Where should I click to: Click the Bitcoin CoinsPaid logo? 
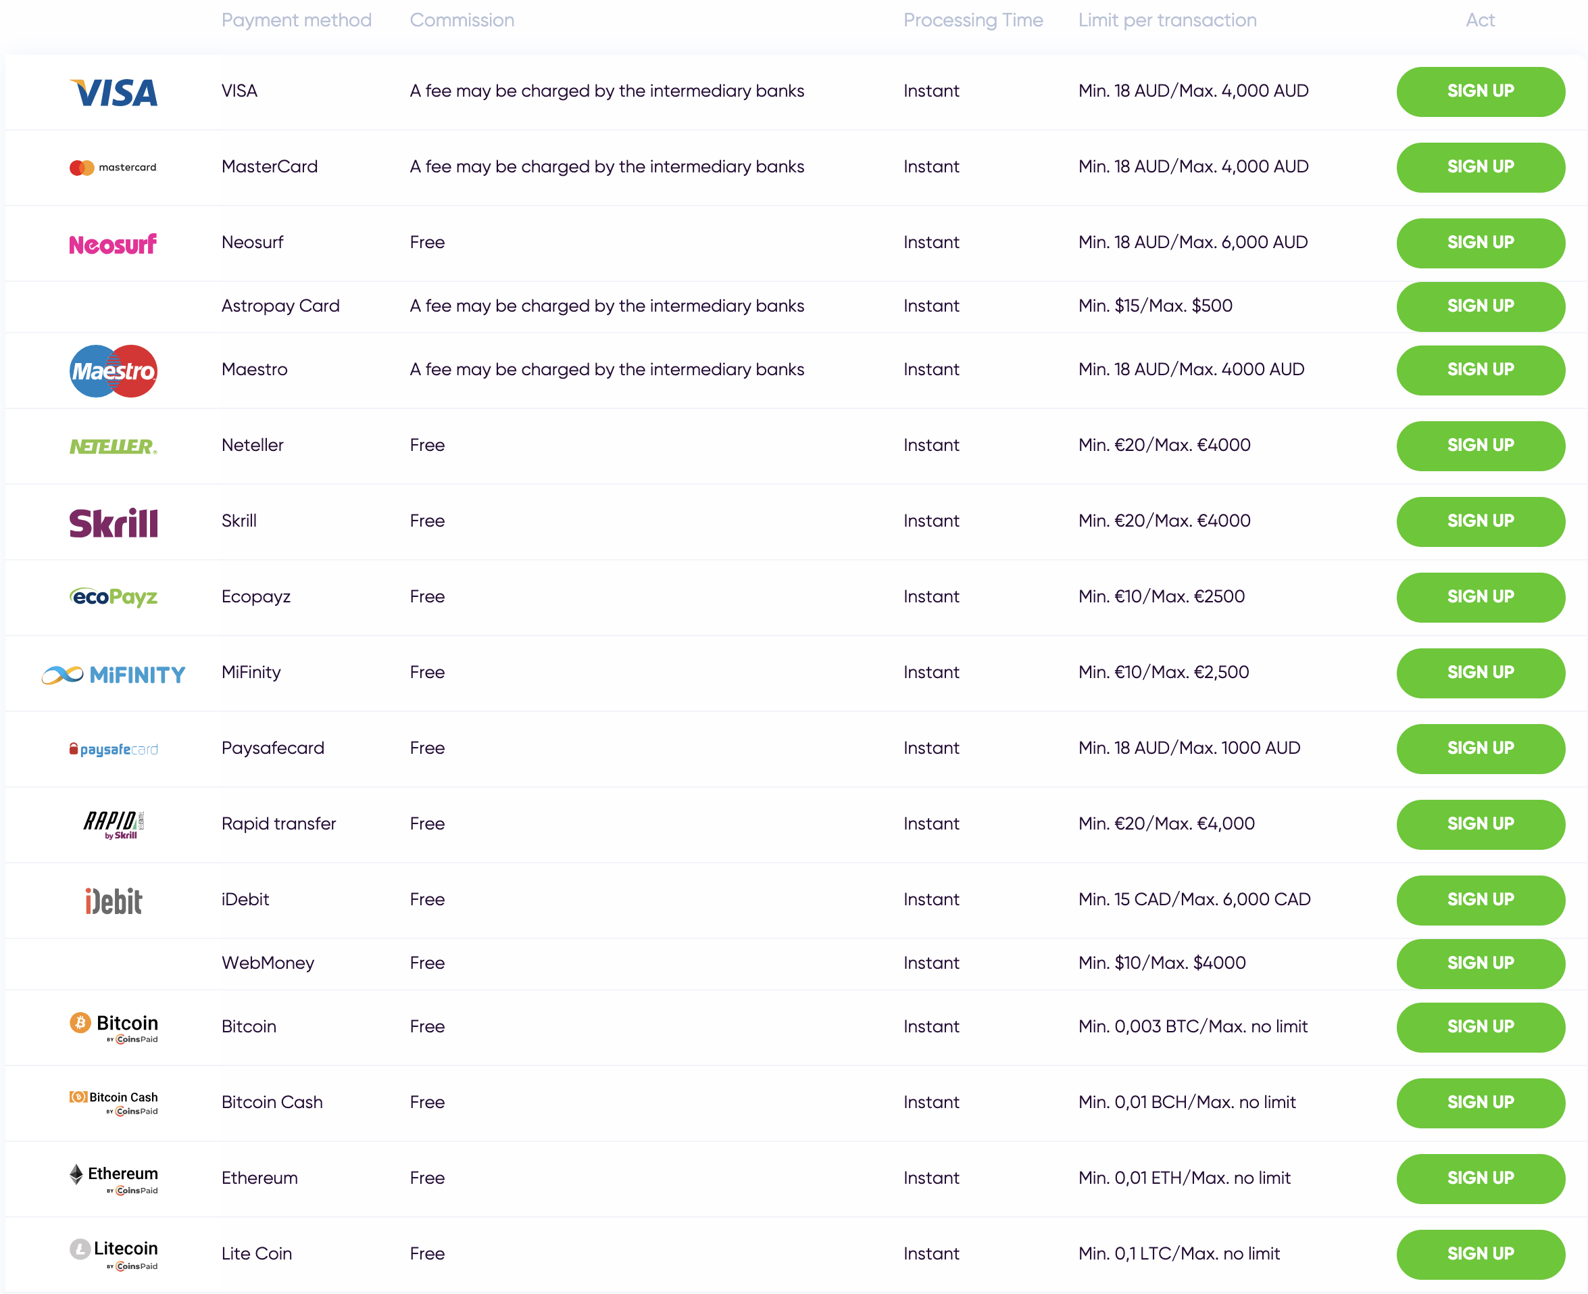click(114, 1027)
